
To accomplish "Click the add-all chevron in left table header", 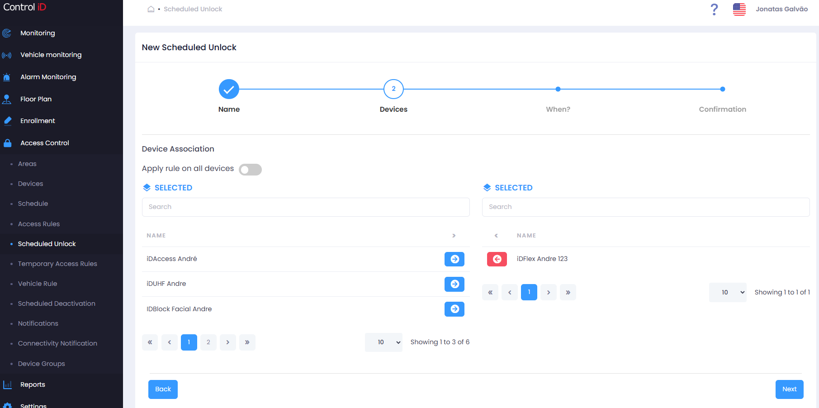I will pos(454,236).
